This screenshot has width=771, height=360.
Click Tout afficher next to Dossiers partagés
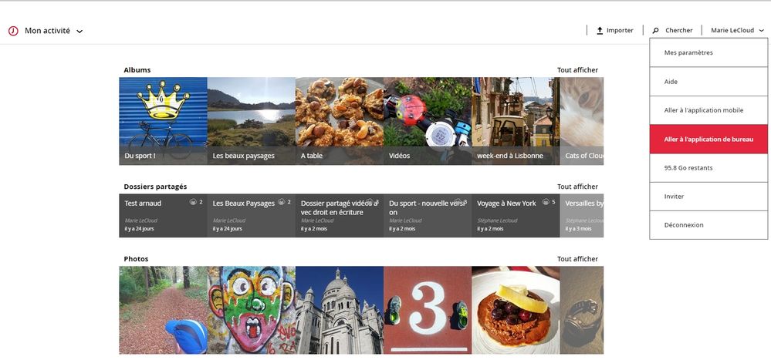[x=577, y=187]
